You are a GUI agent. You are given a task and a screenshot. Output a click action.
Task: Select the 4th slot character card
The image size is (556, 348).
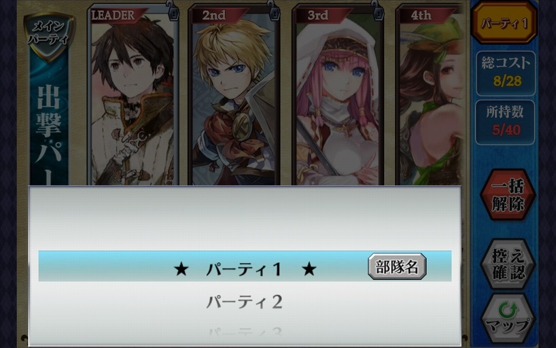pos(430,96)
